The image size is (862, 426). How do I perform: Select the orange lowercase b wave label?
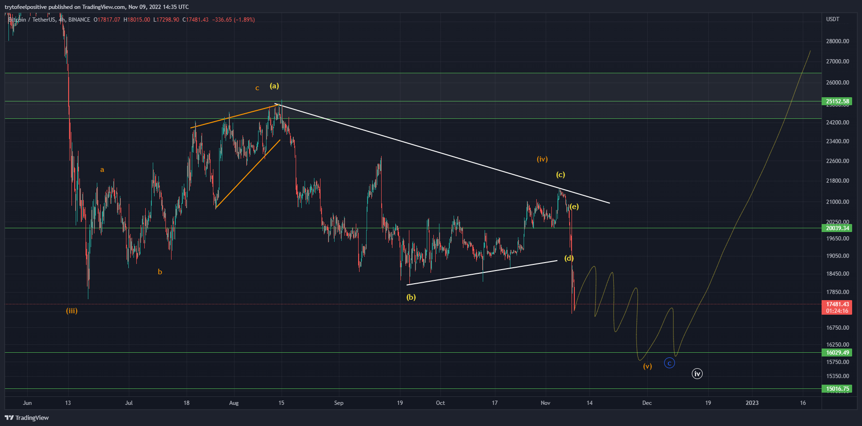(160, 272)
